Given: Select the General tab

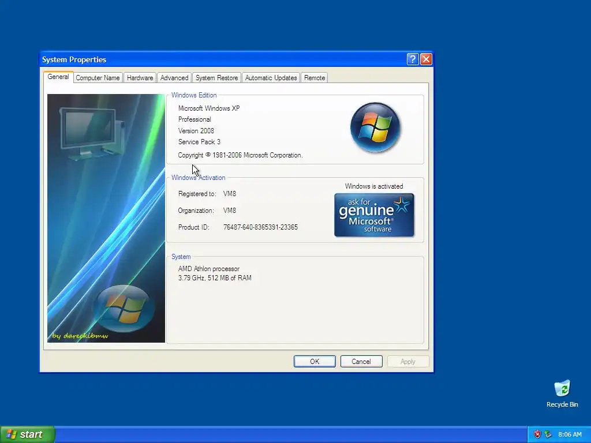Looking at the screenshot, I should (x=58, y=77).
